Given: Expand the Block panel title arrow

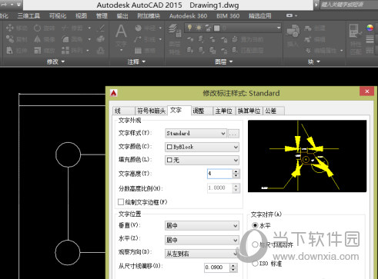Looking at the screenshot, I should pyautogui.click(x=319, y=61).
